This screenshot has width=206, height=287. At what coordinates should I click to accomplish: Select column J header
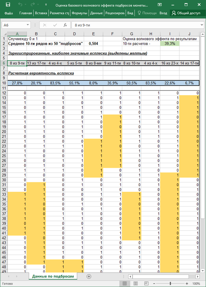[189, 34]
